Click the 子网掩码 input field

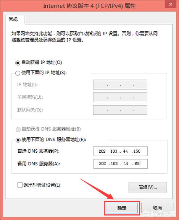[x=120, y=97]
